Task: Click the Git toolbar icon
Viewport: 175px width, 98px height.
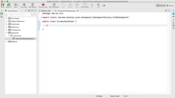Action: 92,5
